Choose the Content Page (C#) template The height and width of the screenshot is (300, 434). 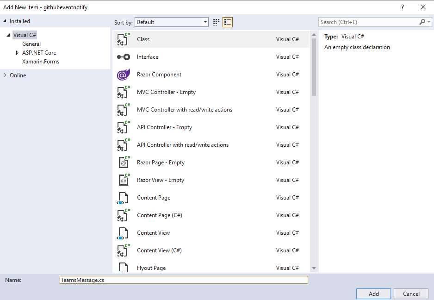point(159,215)
